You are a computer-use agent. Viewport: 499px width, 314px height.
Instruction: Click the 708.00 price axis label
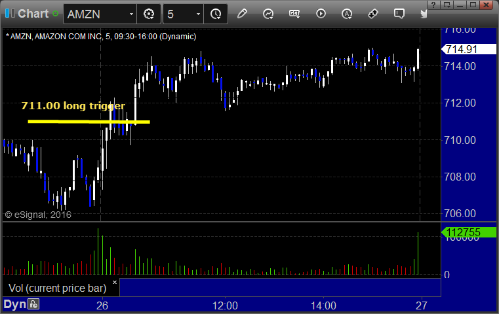coord(460,177)
